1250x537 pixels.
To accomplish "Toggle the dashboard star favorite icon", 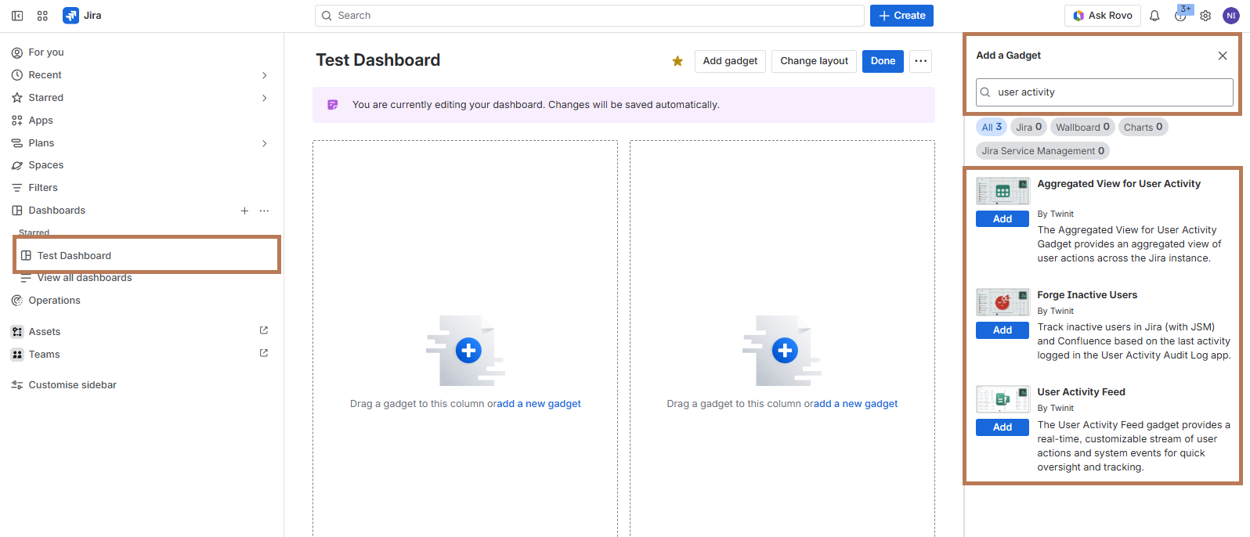I will [x=677, y=61].
